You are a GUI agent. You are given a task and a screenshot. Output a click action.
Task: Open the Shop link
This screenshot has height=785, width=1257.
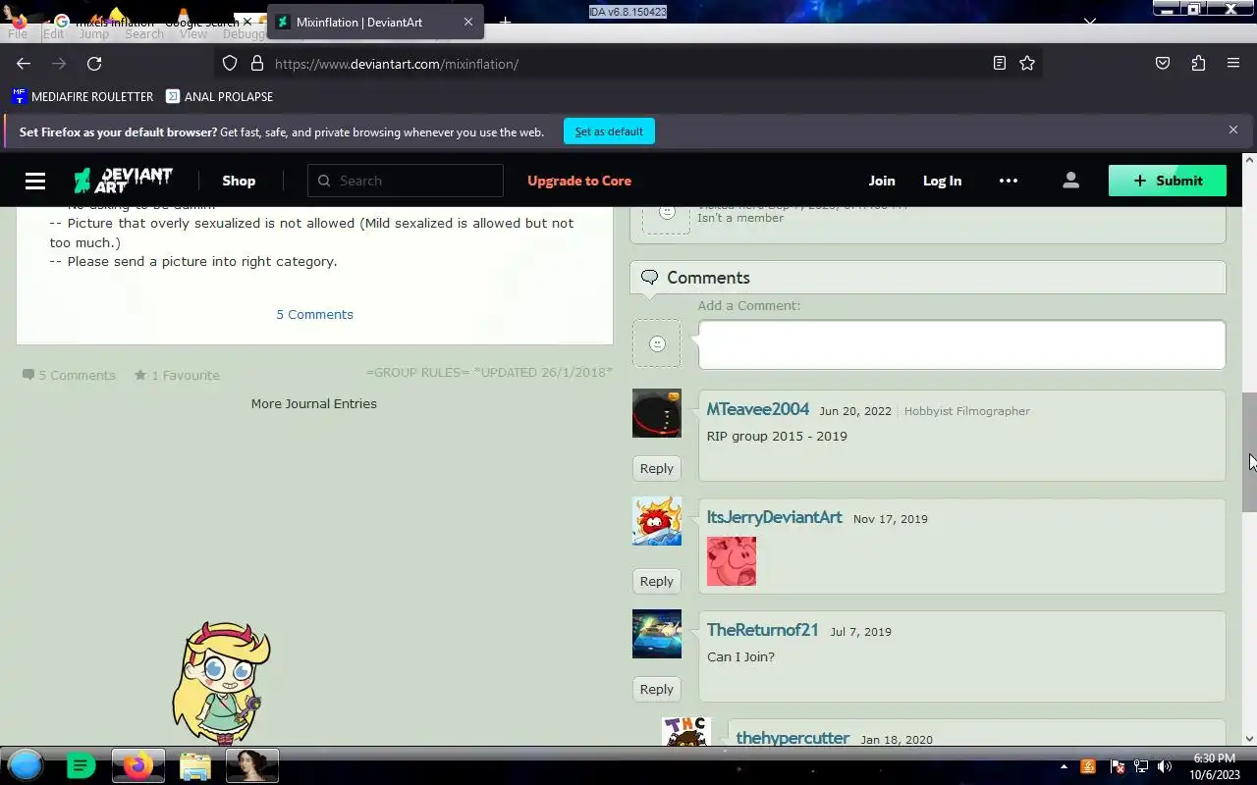click(x=239, y=181)
